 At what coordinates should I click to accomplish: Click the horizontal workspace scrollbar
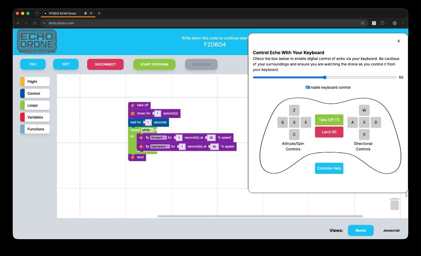tap(260, 216)
